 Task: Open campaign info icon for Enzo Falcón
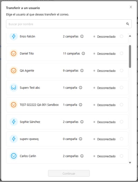click(82, 36)
